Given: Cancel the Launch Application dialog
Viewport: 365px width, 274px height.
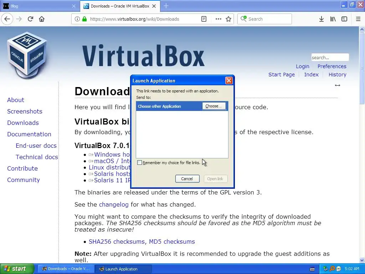Looking at the screenshot, I should pos(187,179).
